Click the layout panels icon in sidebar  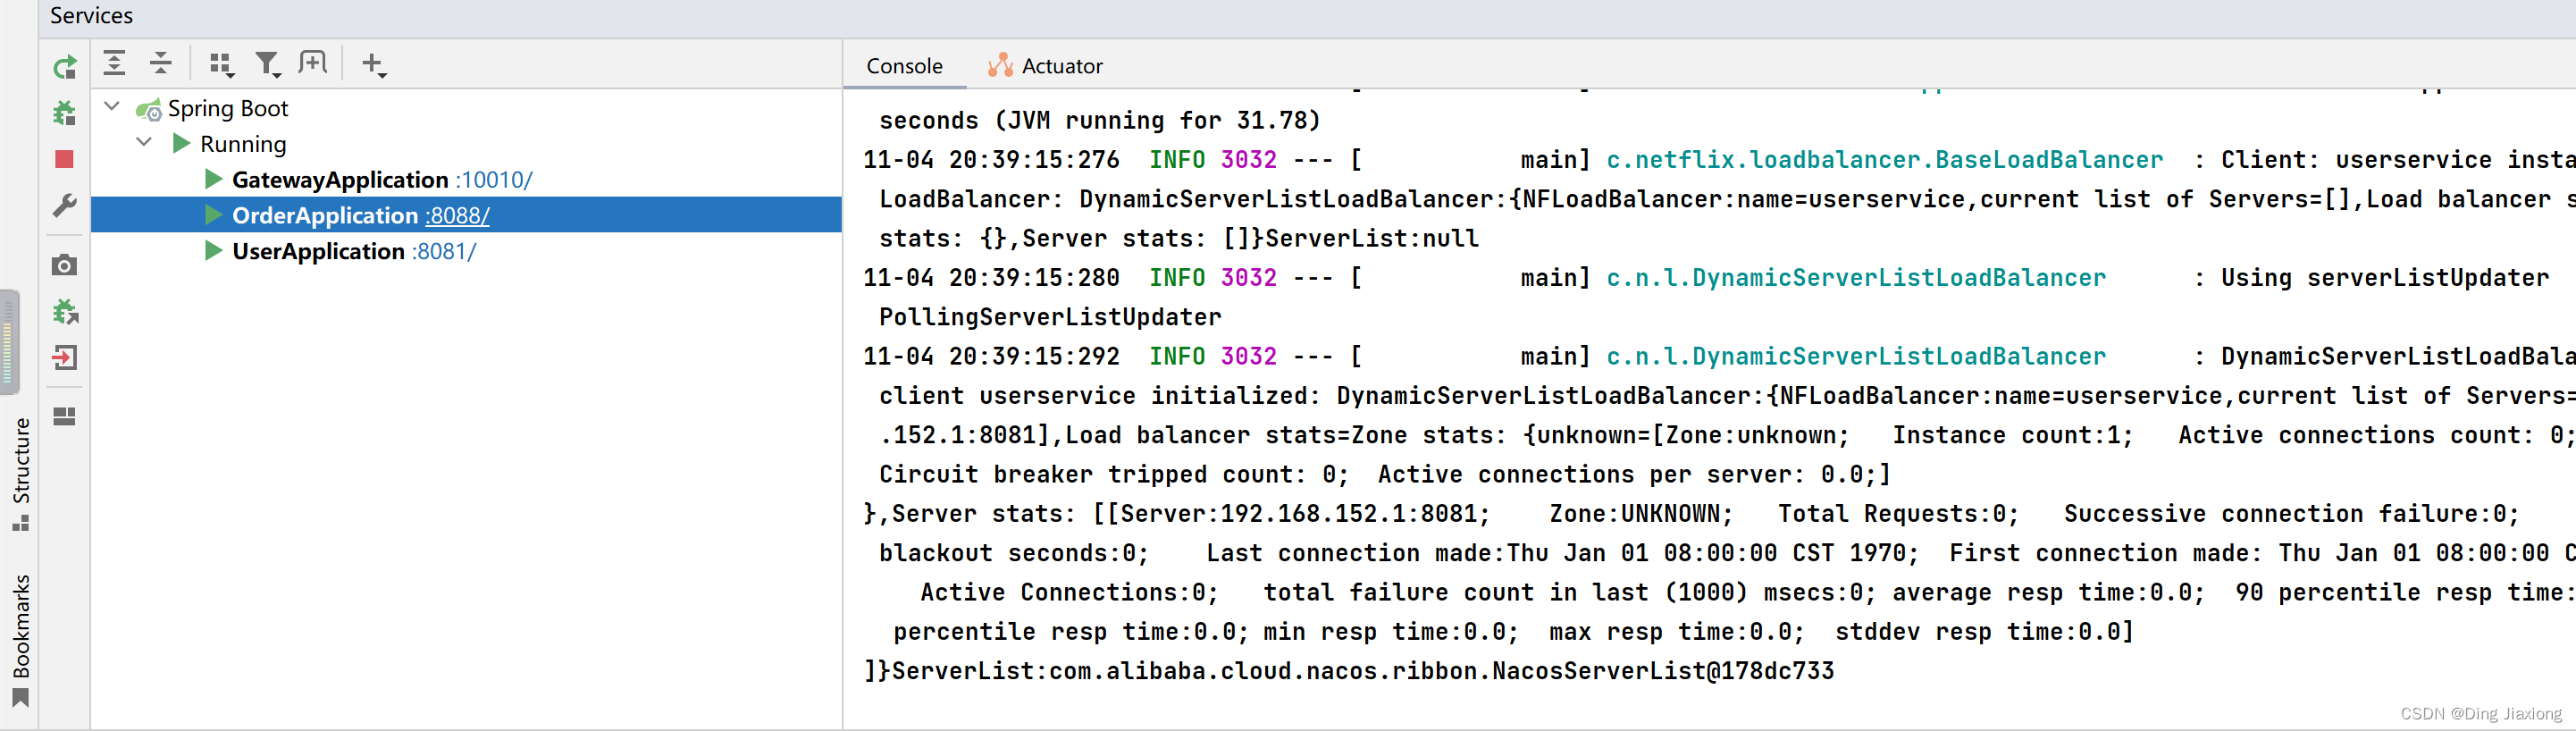[65, 416]
